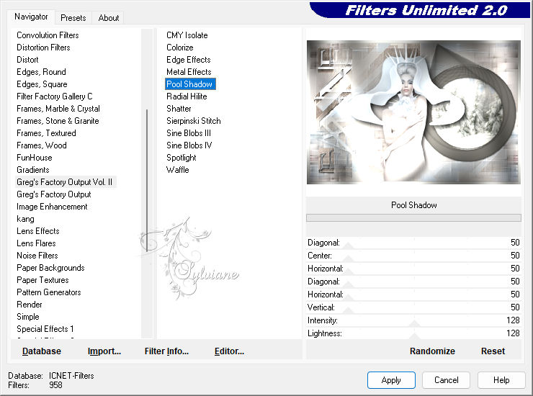Choose the Radial Hilite filter
Image resolution: width=533 pixels, height=396 pixels.
tap(187, 96)
